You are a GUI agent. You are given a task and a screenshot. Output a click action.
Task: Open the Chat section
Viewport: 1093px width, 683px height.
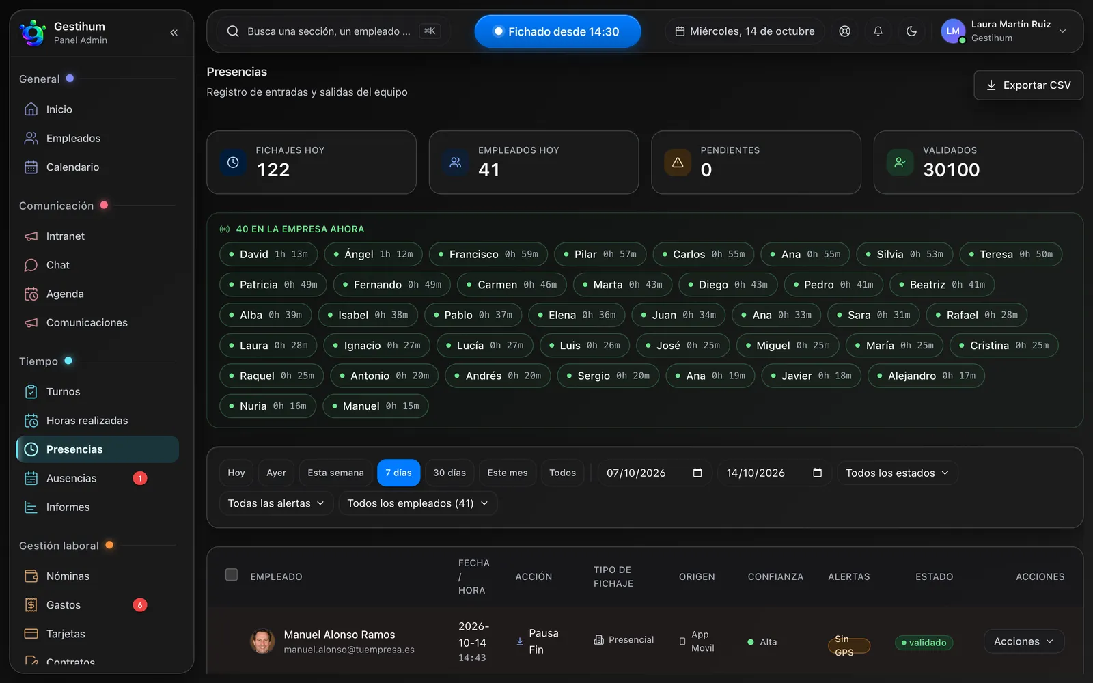point(97,265)
